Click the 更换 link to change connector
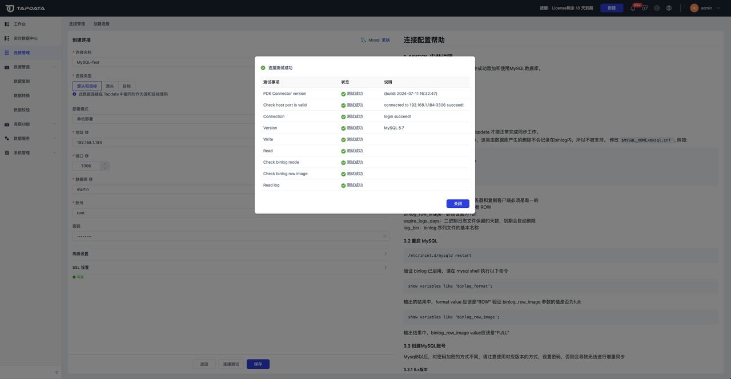This screenshot has height=379, width=731. tap(385, 40)
